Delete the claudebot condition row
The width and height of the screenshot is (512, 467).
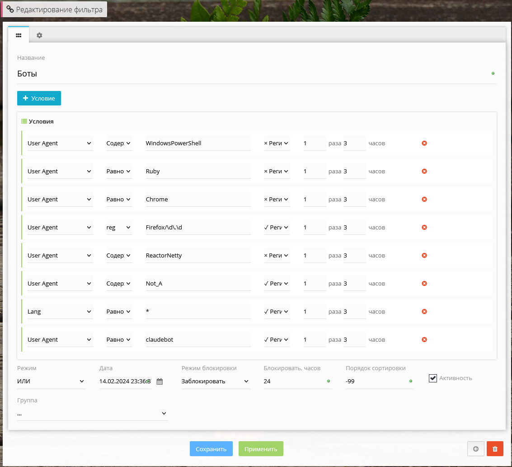424,340
